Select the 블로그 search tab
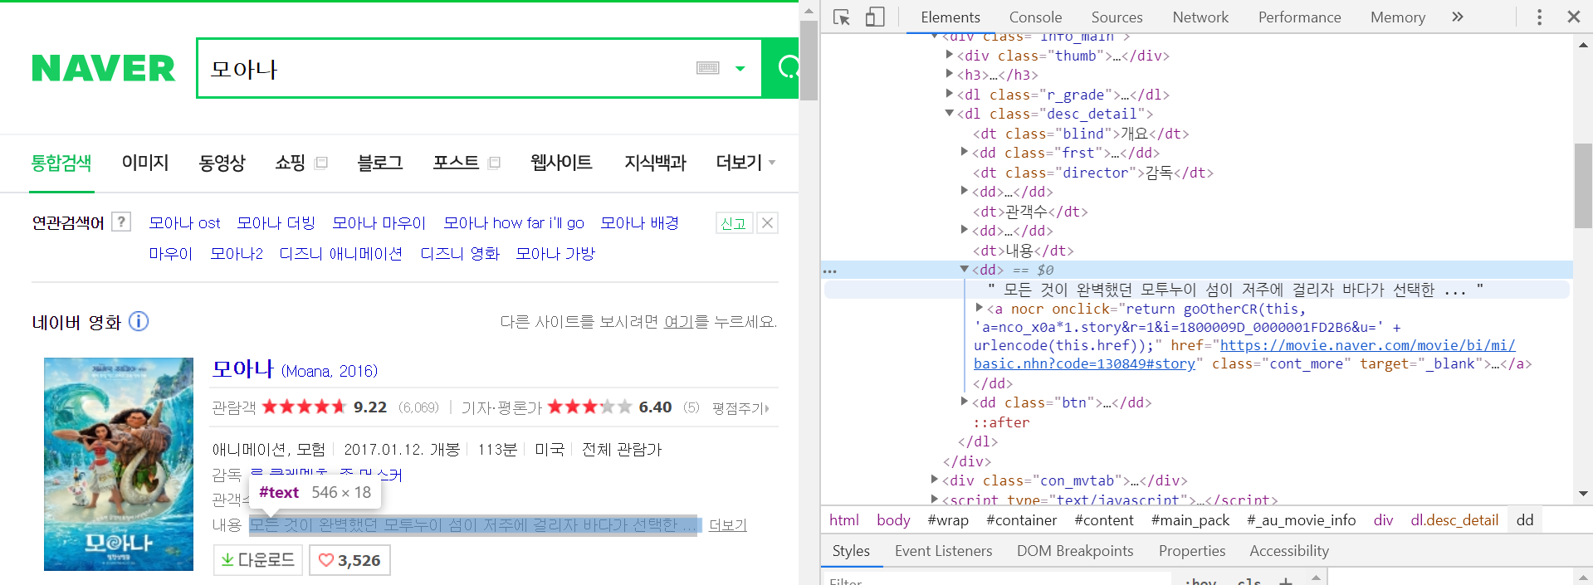Screen dimensions: 1593x585 (x=379, y=163)
